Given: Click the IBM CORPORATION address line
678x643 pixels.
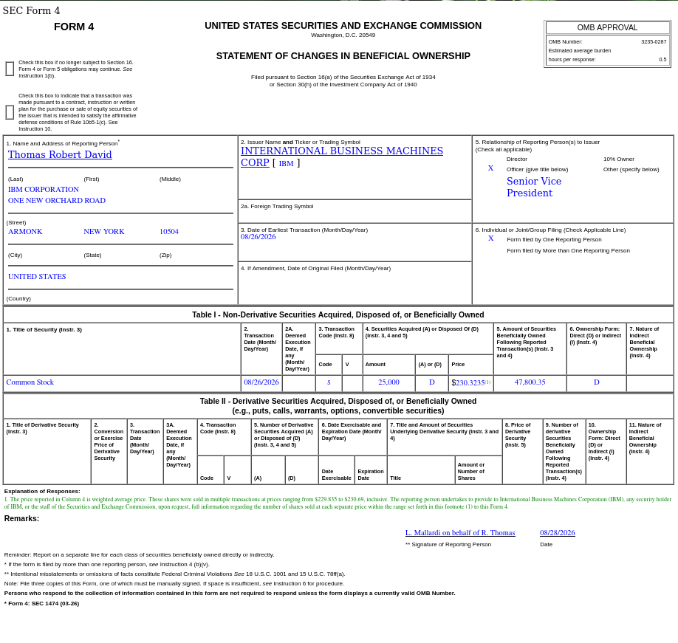Looking at the screenshot, I should coord(44,190).
